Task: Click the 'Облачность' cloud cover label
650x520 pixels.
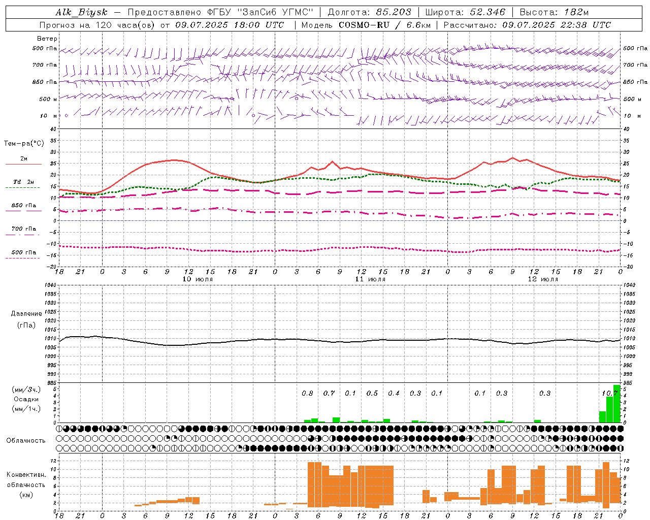Action: point(25,441)
